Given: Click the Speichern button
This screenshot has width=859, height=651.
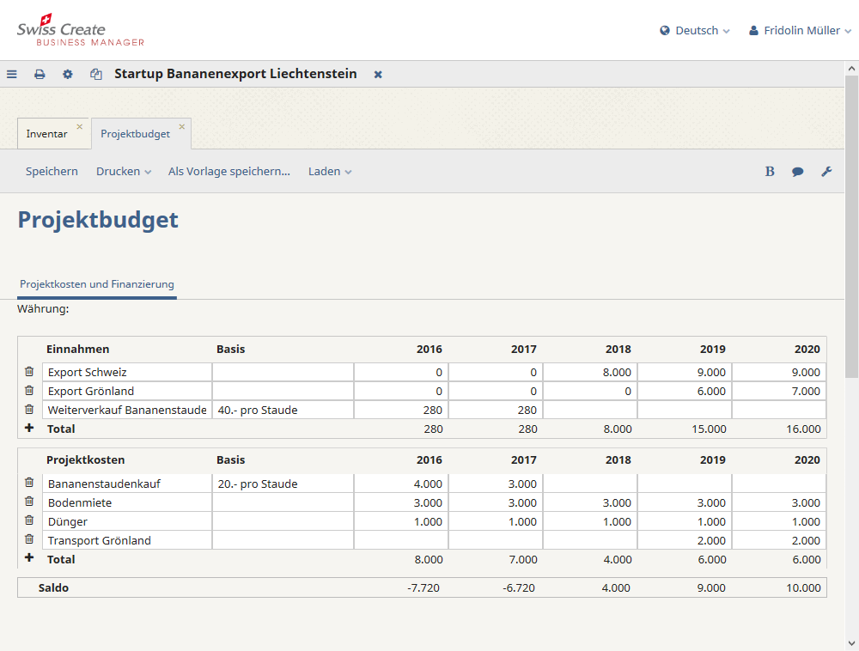Looking at the screenshot, I should coord(52,172).
